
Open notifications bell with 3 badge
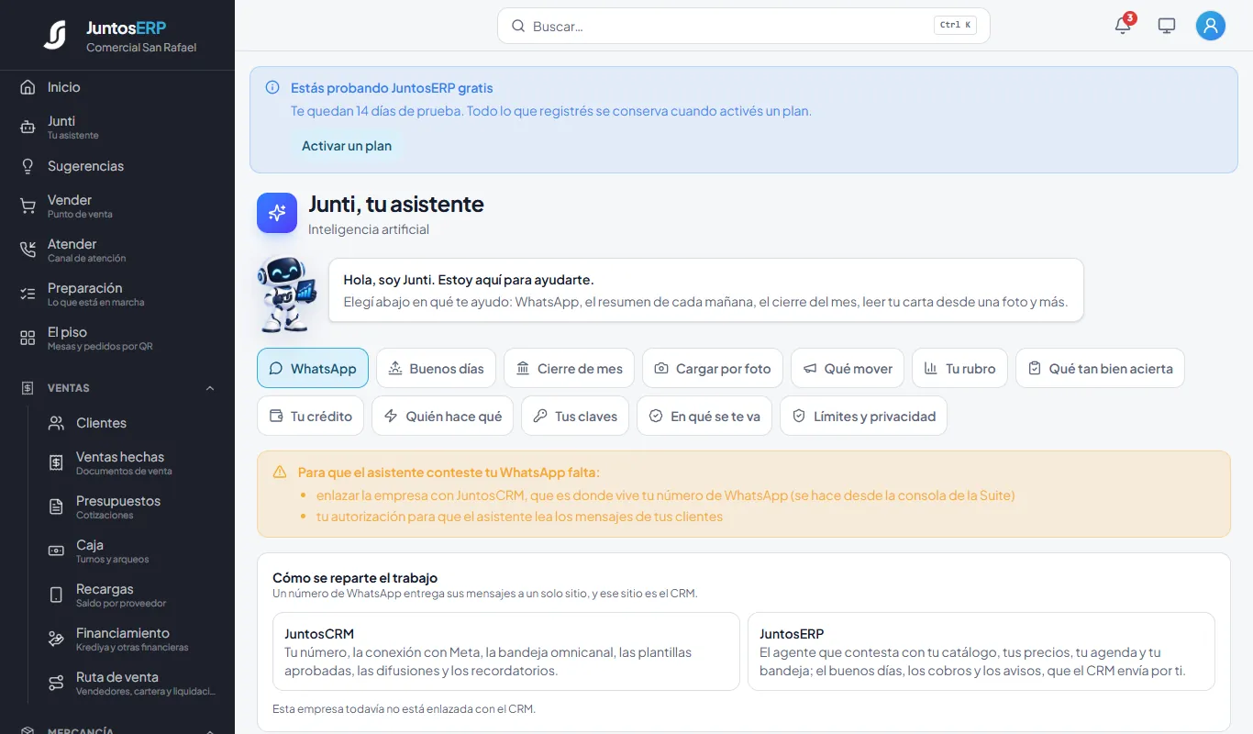tap(1123, 26)
